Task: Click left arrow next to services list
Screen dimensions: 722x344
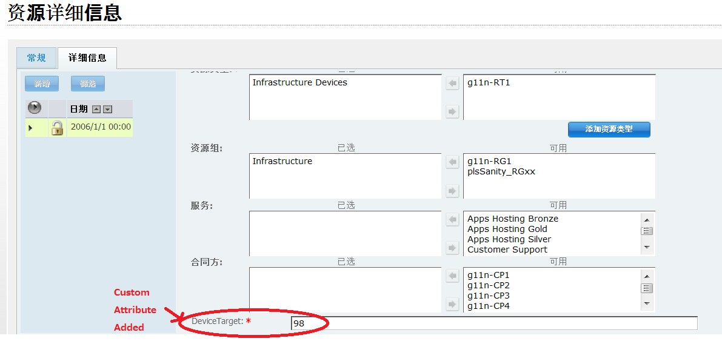Action: 452,220
